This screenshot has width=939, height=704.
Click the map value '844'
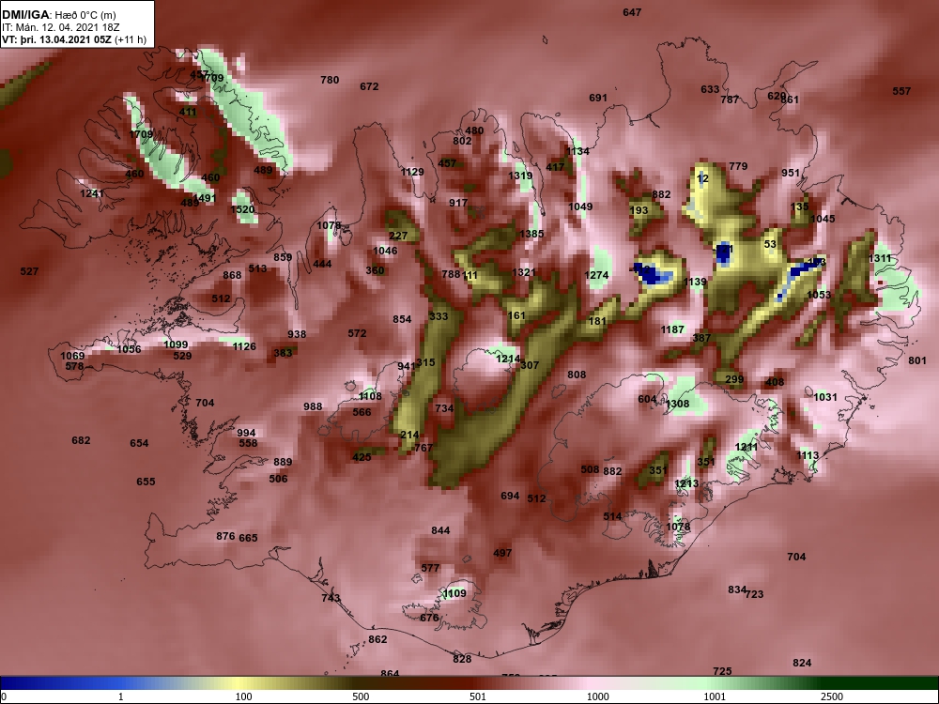pyautogui.click(x=440, y=530)
